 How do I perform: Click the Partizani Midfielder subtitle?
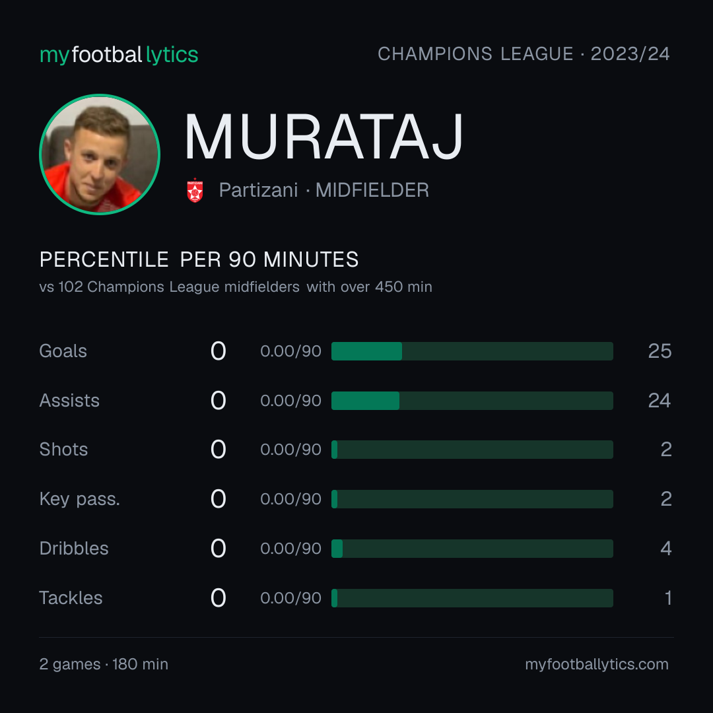[x=323, y=190]
